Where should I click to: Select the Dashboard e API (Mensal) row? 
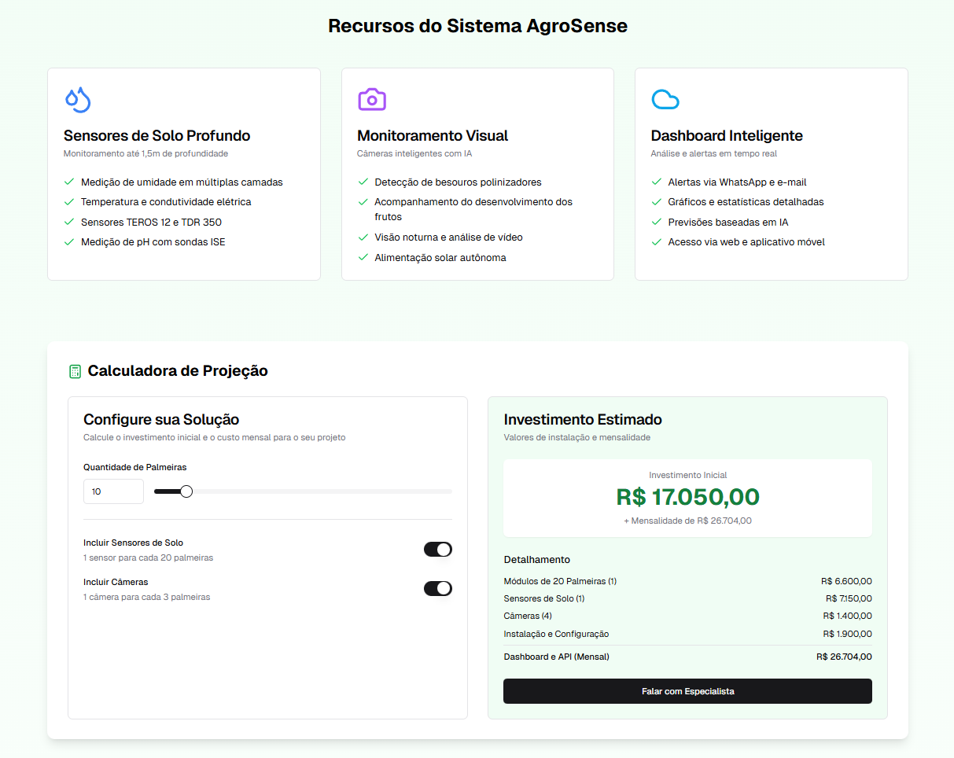pos(687,657)
